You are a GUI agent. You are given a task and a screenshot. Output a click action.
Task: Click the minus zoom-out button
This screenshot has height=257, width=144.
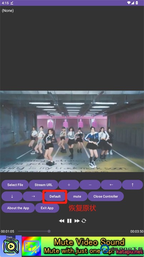tap(90, 185)
